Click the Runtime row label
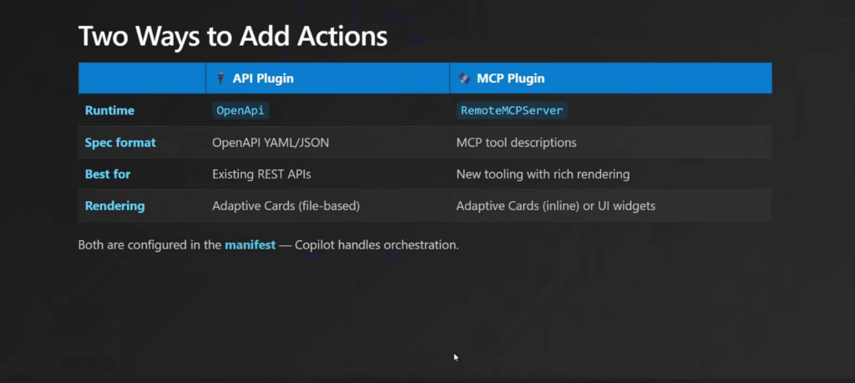The image size is (855, 383). pos(109,110)
